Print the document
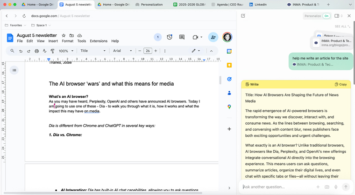The width and height of the screenshot is (355, 195). 36,51
